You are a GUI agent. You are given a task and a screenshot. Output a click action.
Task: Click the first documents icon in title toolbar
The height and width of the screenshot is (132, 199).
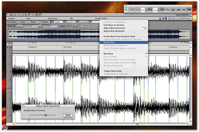coord(12,15)
